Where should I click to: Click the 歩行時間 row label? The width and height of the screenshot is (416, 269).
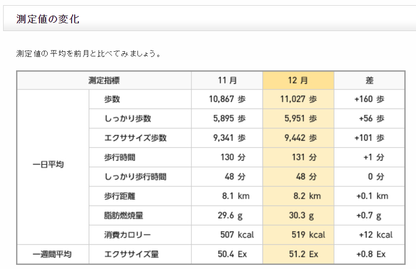tap(120, 157)
